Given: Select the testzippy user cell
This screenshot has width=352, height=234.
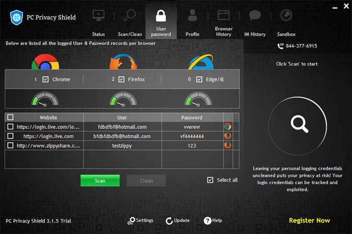Looking at the screenshot, I should 122,146.
